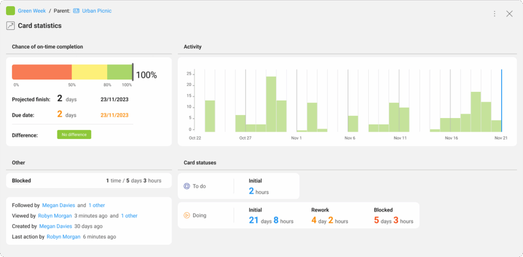Open the three-dot more options menu
Screen dimensions: 523x257
[x=494, y=14]
